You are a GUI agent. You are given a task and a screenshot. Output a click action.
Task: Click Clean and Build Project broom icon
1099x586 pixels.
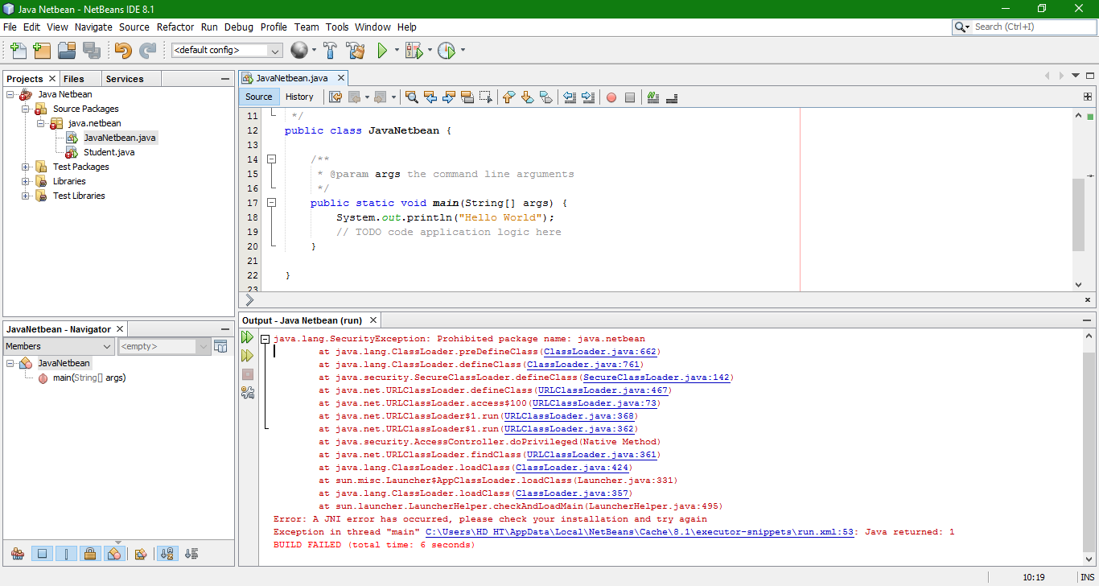tap(355, 51)
